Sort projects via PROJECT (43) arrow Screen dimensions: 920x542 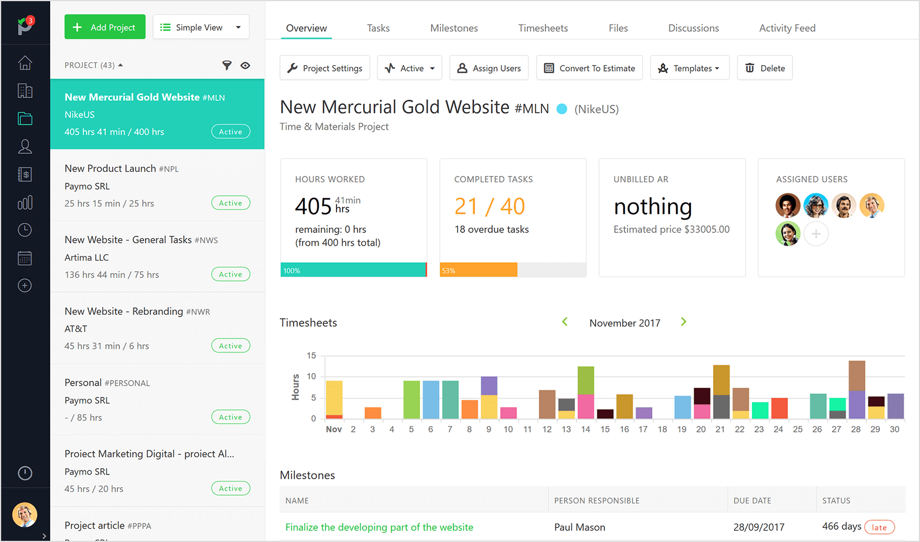[121, 65]
